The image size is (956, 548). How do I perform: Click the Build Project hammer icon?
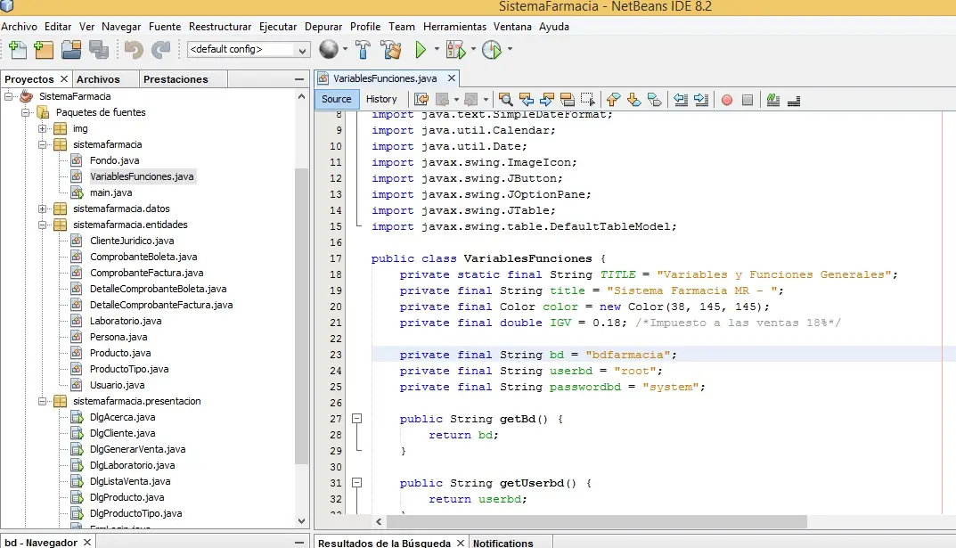click(364, 50)
